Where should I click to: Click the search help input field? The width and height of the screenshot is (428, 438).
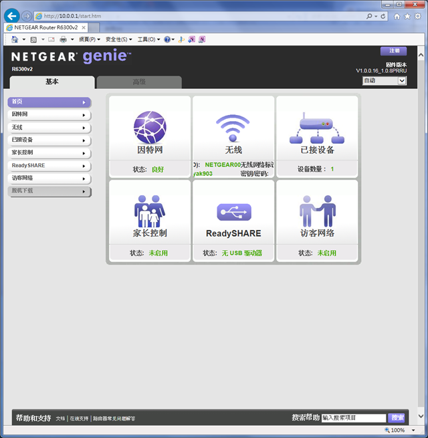pyautogui.click(x=353, y=418)
